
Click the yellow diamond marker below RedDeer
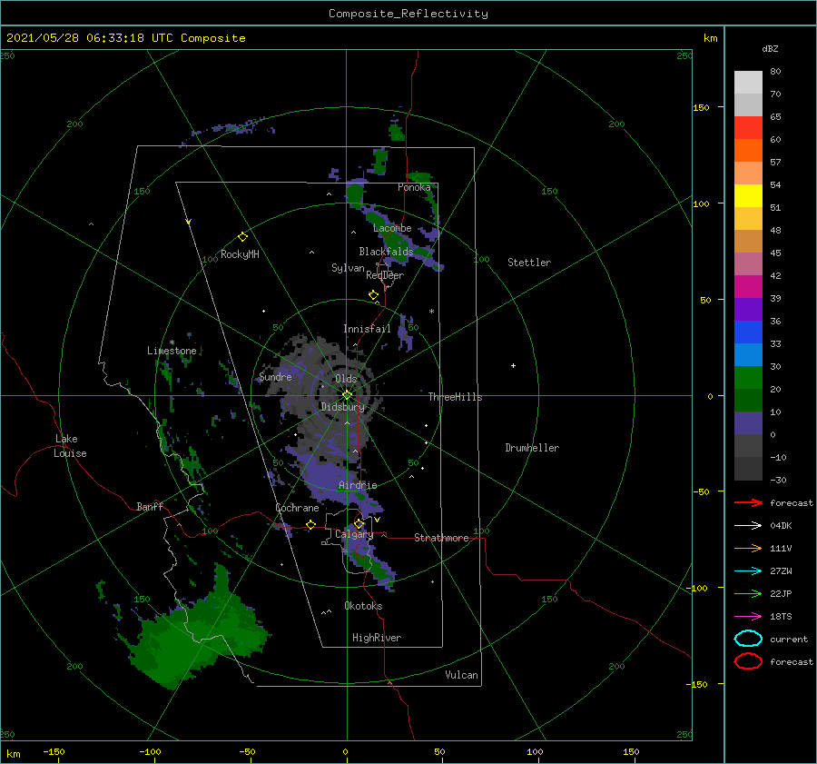pyautogui.click(x=373, y=295)
